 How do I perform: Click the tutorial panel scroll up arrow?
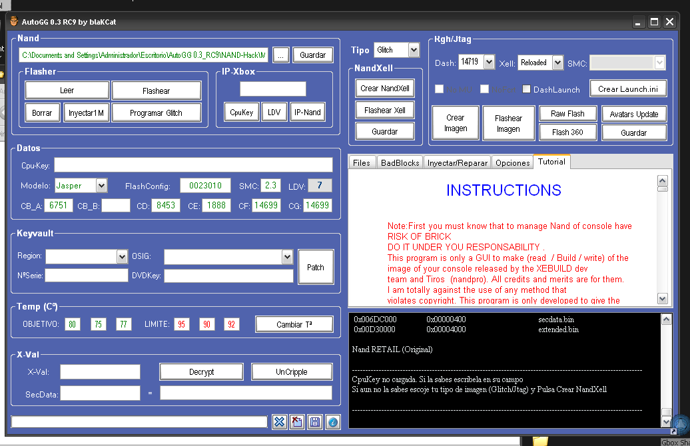tap(662, 180)
